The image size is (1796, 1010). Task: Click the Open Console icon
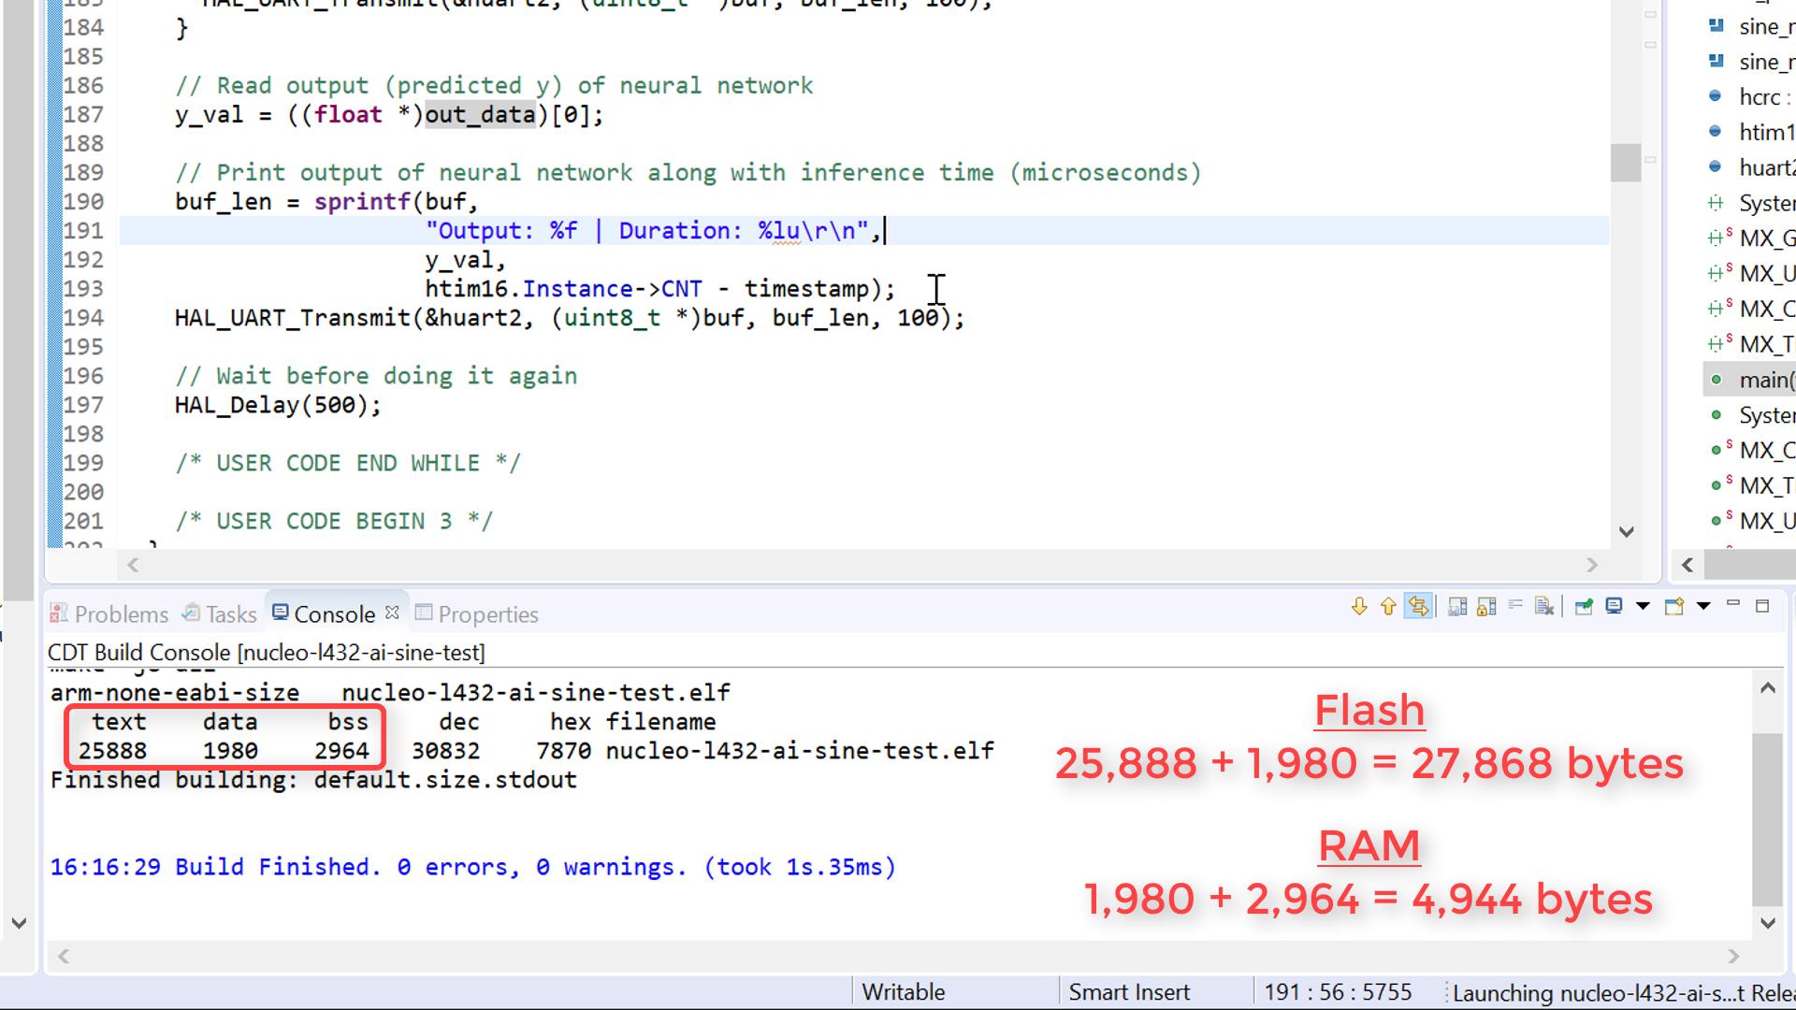[x=1673, y=607]
